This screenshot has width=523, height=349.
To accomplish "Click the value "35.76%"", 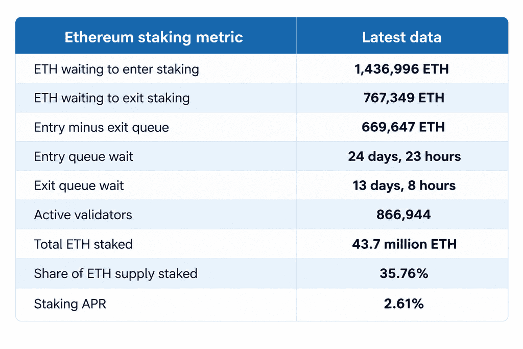I will point(404,273).
